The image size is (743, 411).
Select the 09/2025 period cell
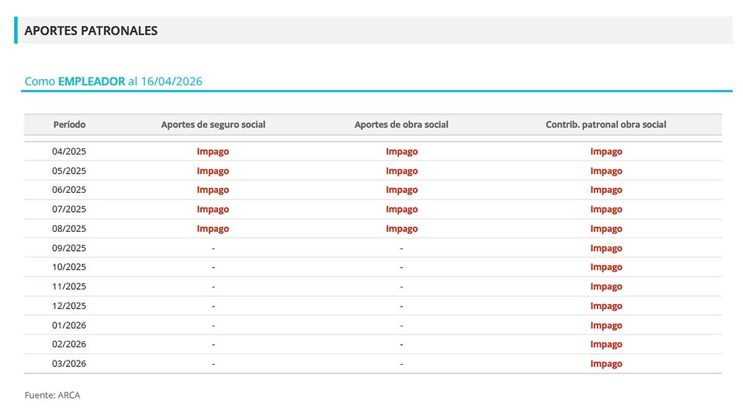(69, 248)
